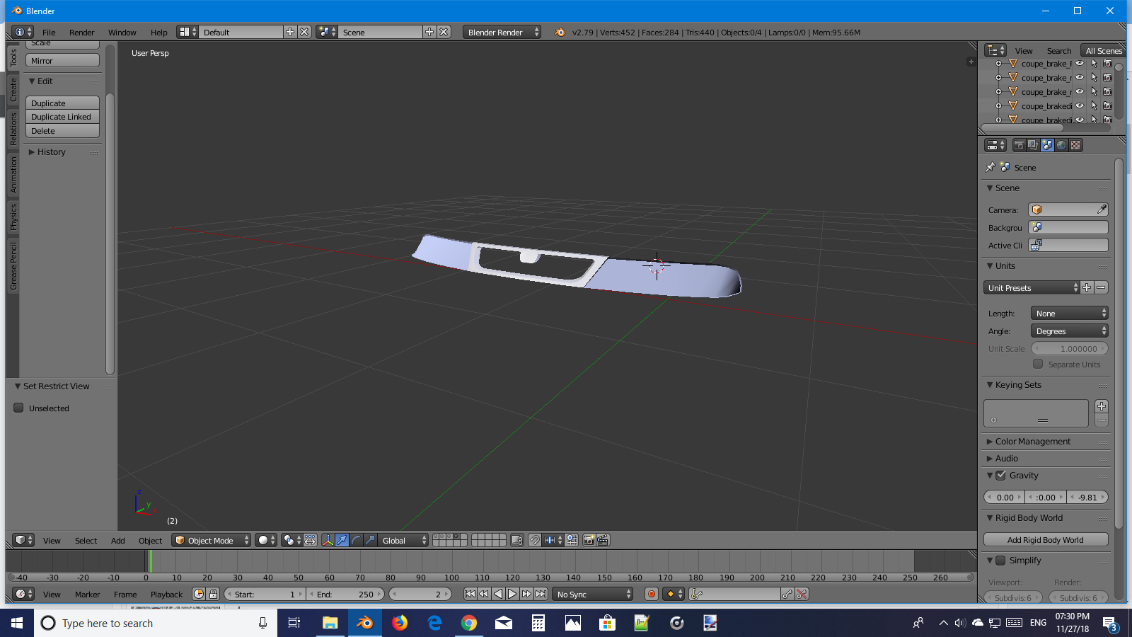
Task: Click the Duplicate Linked button
Action: 62,117
